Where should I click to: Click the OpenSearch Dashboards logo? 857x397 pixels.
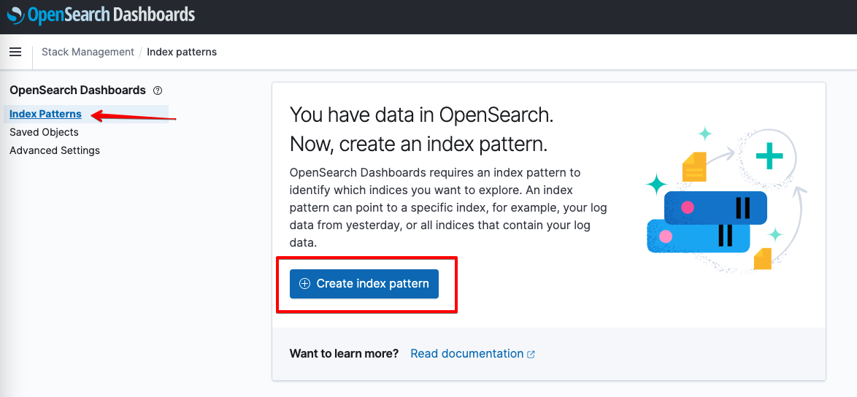[101, 15]
